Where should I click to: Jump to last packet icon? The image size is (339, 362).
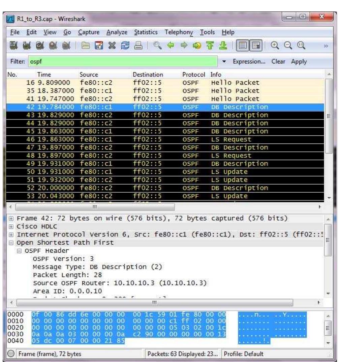(x=223, y=46)
